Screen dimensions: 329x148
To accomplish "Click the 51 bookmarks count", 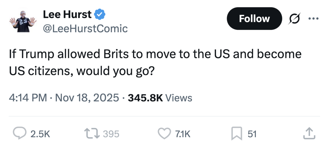I will pyautogui.click(x=252, y=134).
